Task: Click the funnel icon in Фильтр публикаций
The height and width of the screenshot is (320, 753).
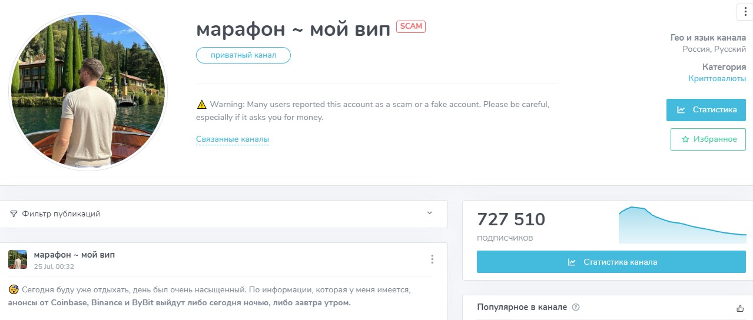Action: [14, 214]
